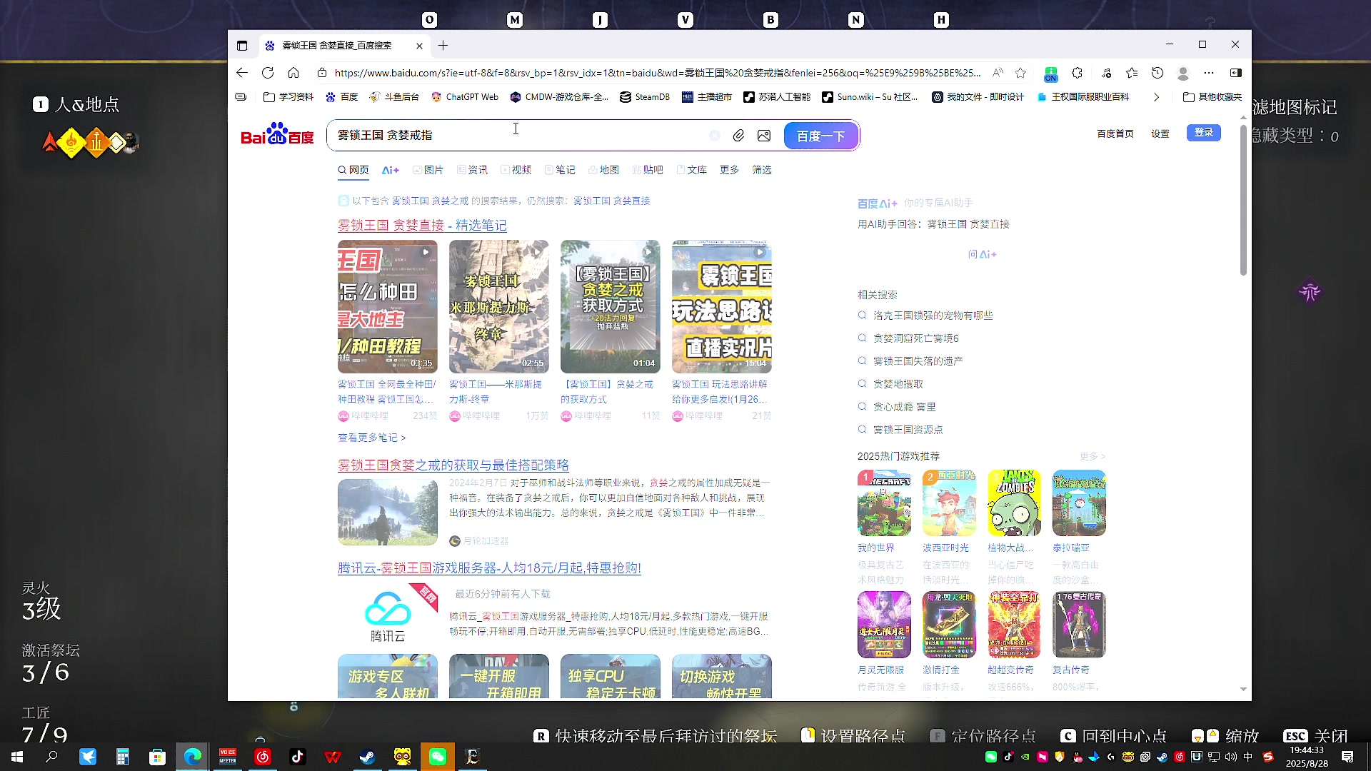Screen dimensions: 1371x771
Task: Open related search 雾锁王国资源点
Action: coord(908,430)
